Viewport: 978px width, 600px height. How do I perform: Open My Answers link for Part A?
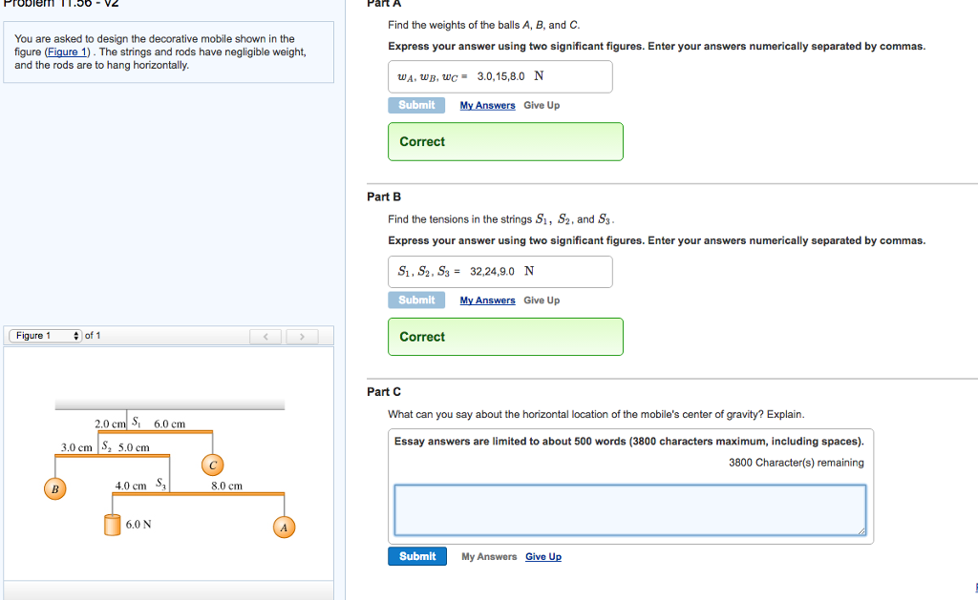tap(488, 105)
